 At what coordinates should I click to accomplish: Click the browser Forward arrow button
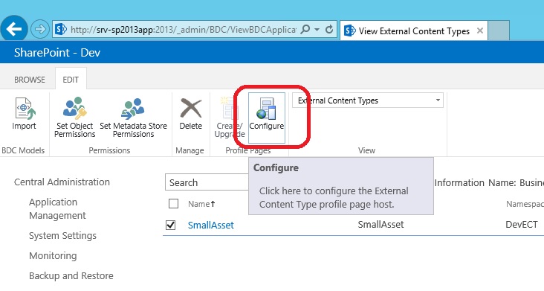(x=40, y=29)
